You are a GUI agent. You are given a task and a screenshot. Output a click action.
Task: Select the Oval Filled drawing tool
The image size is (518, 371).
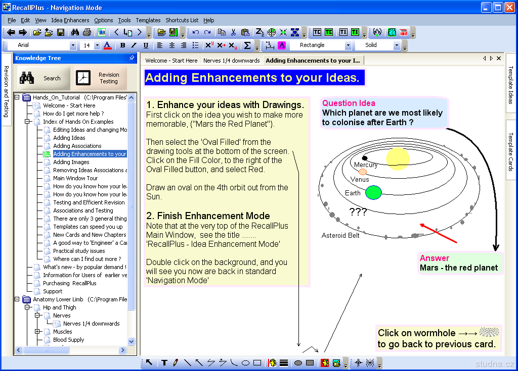pos(298,363)
